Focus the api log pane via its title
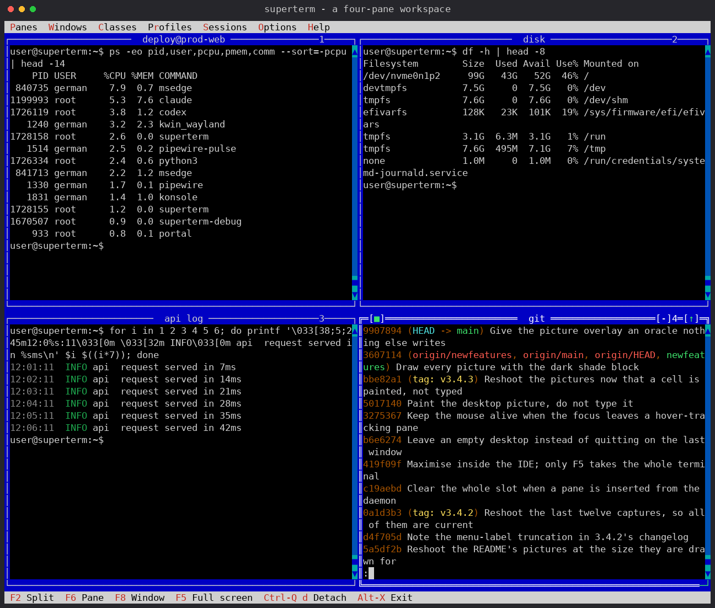Image resolution: width=715 pixels, height=608 pixels. pos(184,318)
